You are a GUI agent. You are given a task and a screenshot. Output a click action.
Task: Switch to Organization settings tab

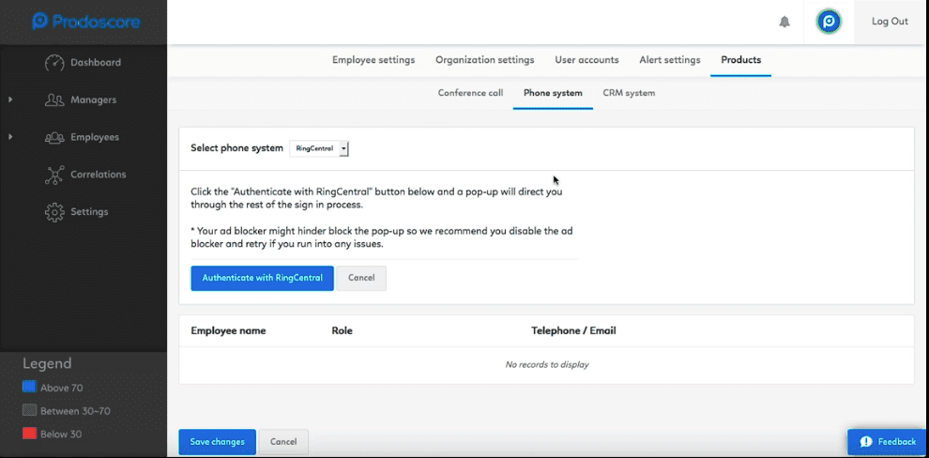click(x=484, y=60)
